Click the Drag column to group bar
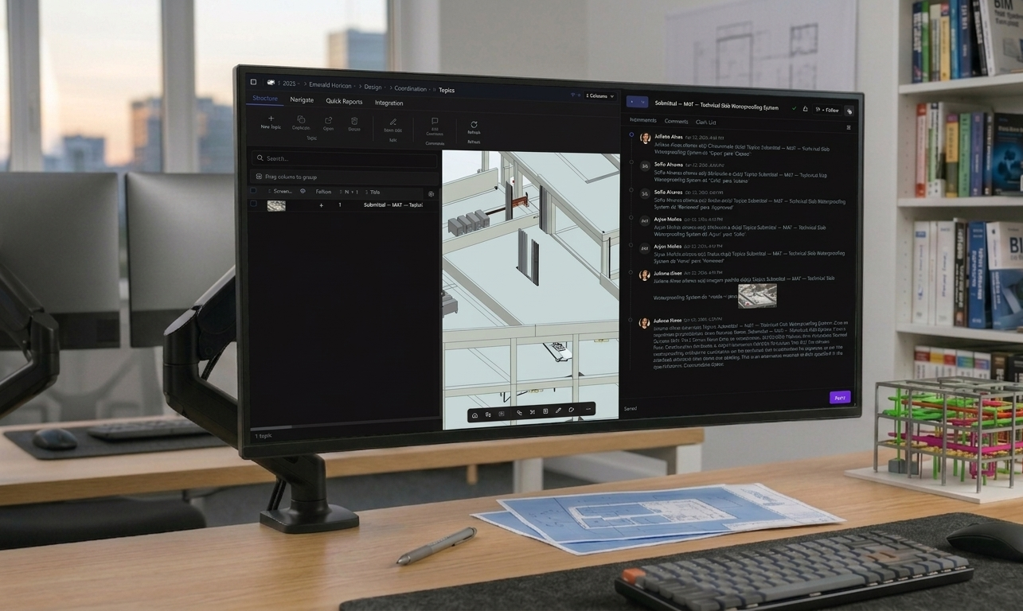This screenshot has height=611, width=1023. click(344, 177)
